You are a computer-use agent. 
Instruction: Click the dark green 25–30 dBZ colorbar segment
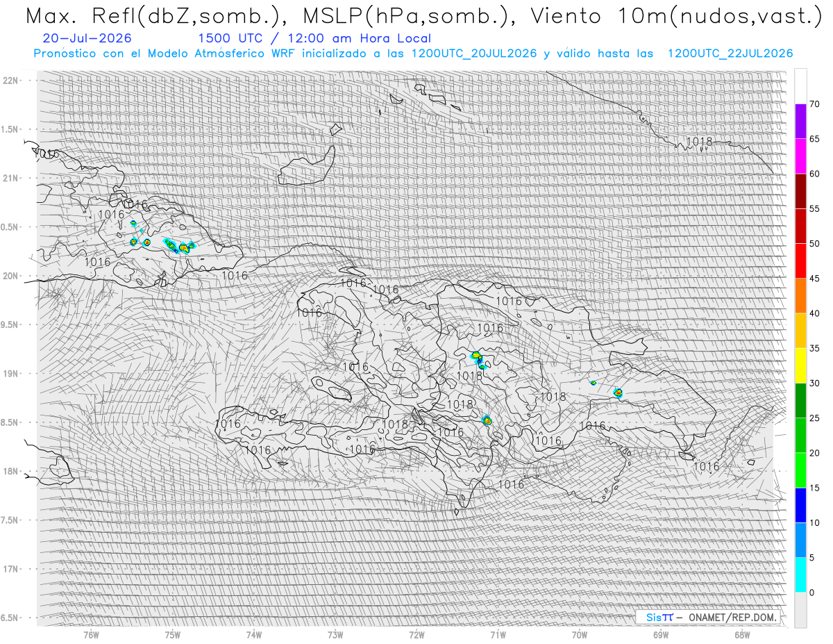point(800,401)
